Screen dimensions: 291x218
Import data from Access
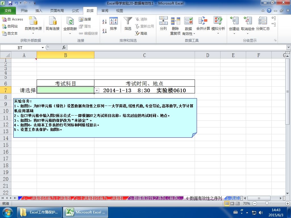13,19
